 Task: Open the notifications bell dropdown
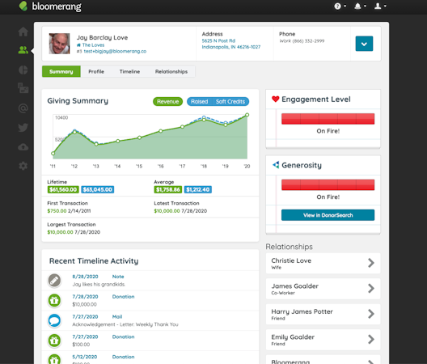[361, 6]
